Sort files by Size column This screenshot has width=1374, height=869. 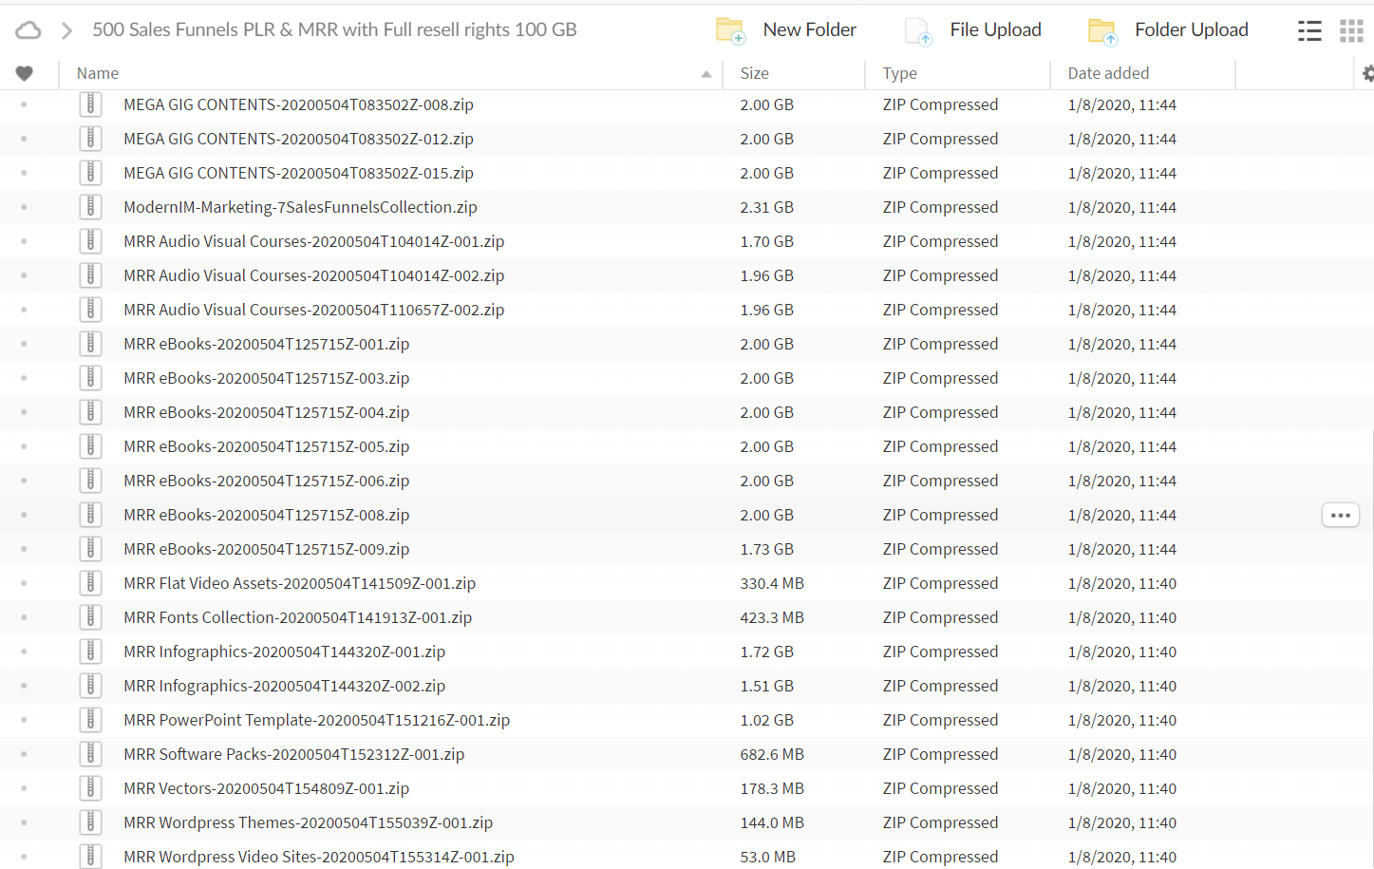pyautogui.click(x=755, y=73)
